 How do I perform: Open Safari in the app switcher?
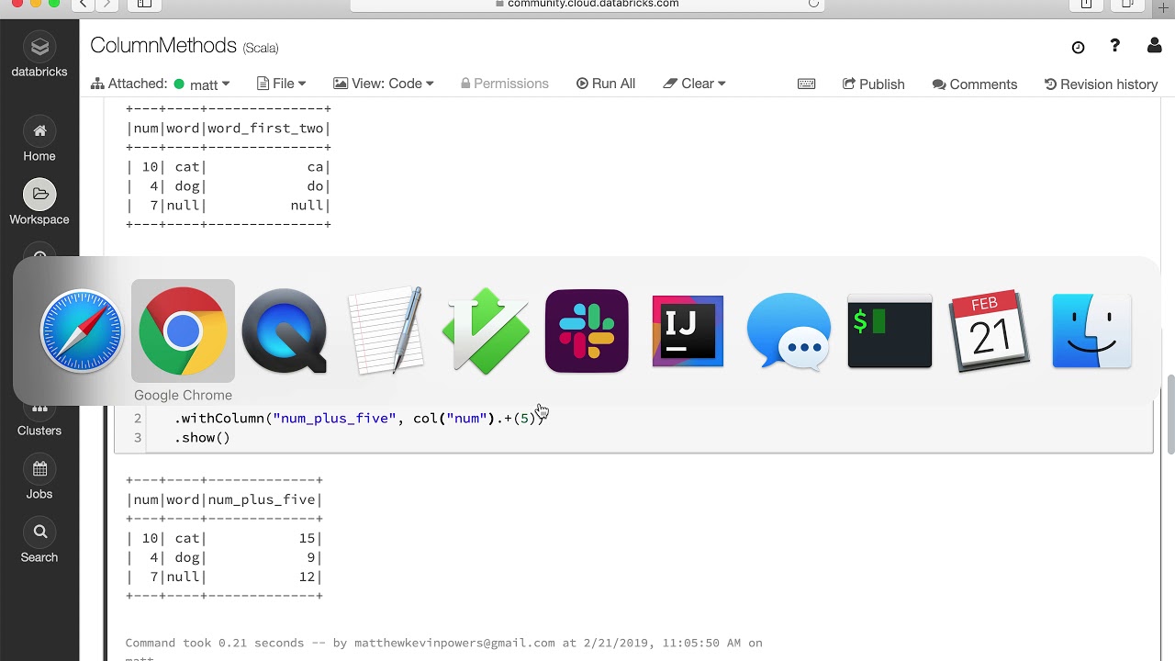click(x=82, y=331)
